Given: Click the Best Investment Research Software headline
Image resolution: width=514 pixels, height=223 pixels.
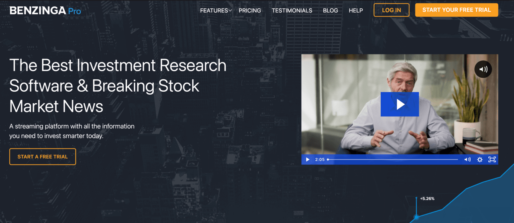Looking at the screenshot, I should pos(118,86).
